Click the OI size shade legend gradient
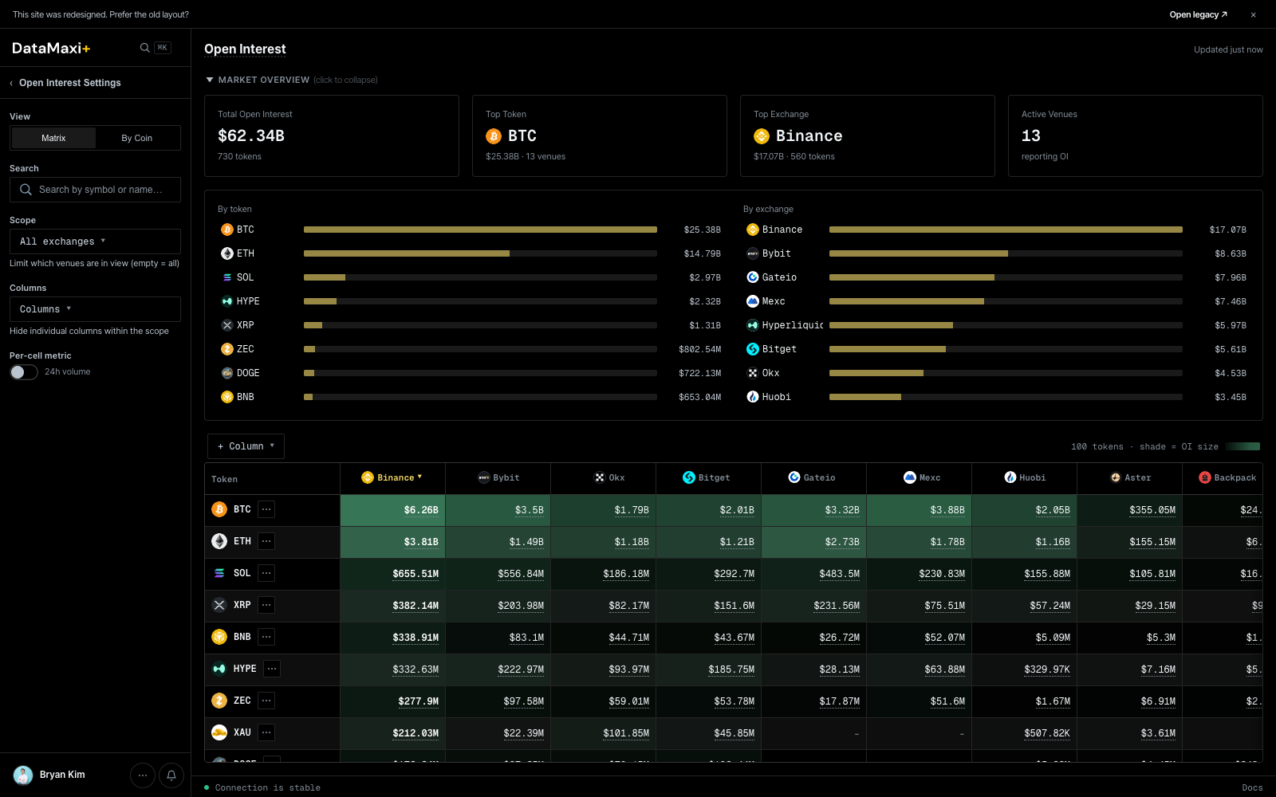 coord(1243,446)
